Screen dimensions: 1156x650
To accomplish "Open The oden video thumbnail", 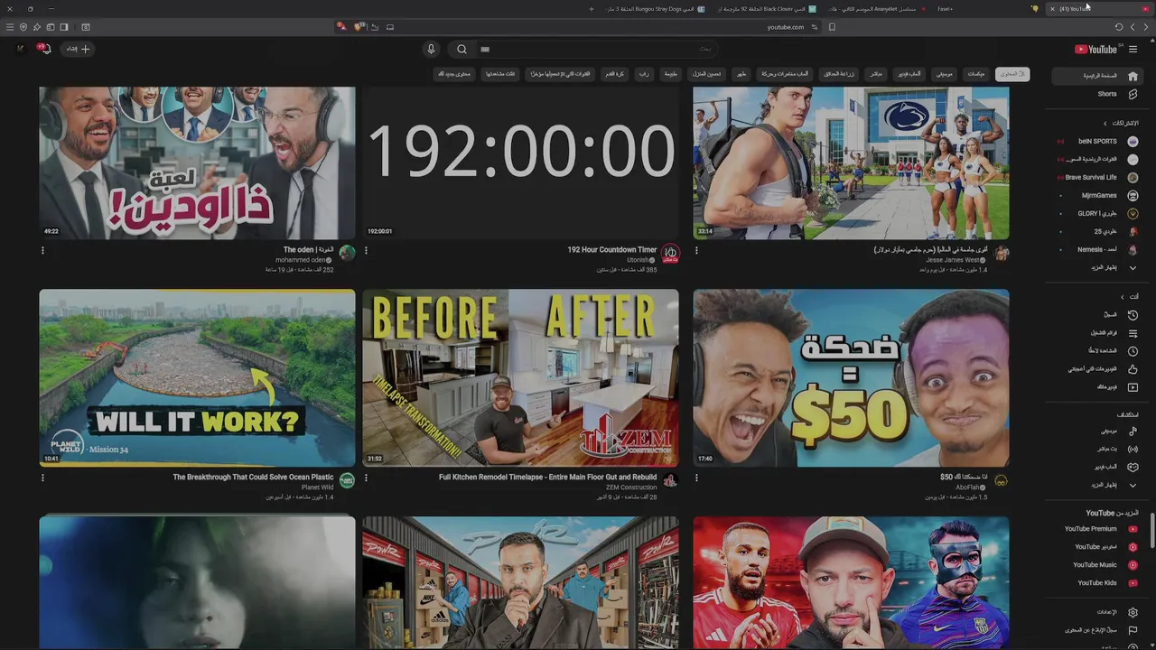I will pyautogui.click(x=197, y=162).
